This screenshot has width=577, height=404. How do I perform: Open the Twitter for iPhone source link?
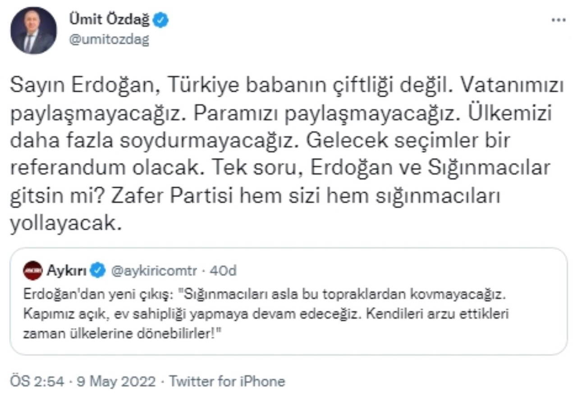click(227, 381)
